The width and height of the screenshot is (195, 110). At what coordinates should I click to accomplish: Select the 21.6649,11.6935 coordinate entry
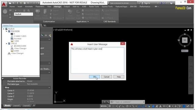point(20,36)
